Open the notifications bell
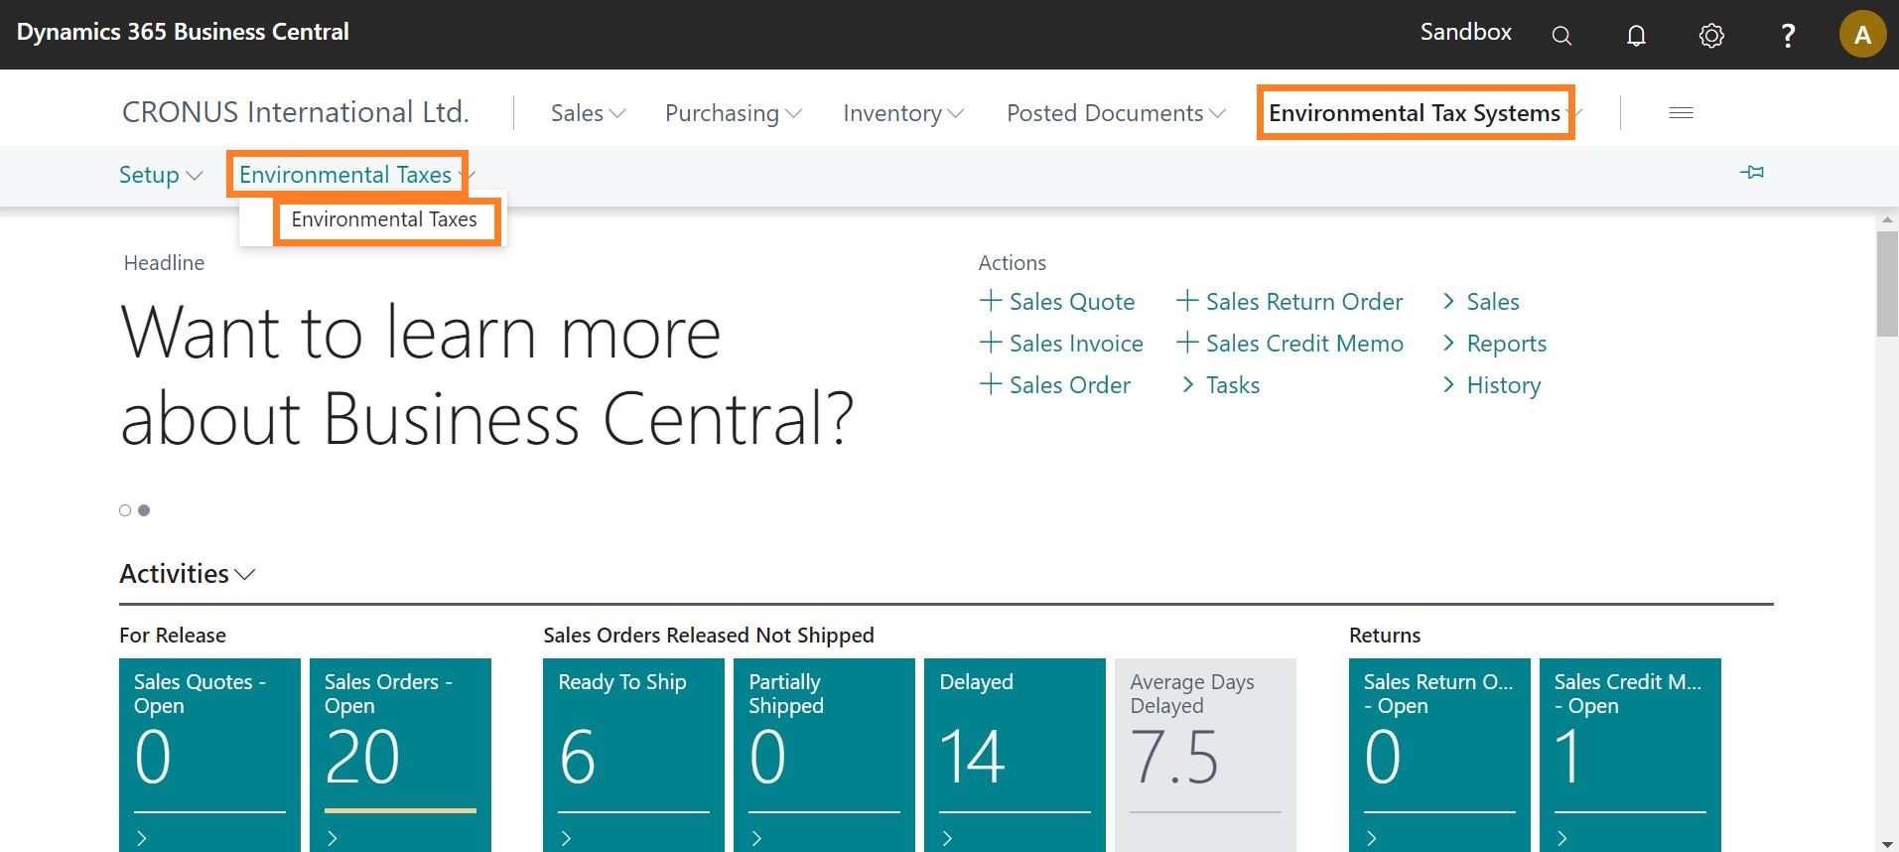 click(1636, 36)
